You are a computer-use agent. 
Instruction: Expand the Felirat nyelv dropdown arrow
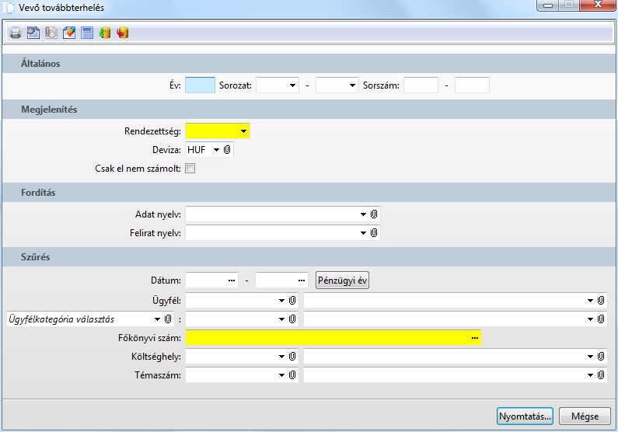[363, 233]
